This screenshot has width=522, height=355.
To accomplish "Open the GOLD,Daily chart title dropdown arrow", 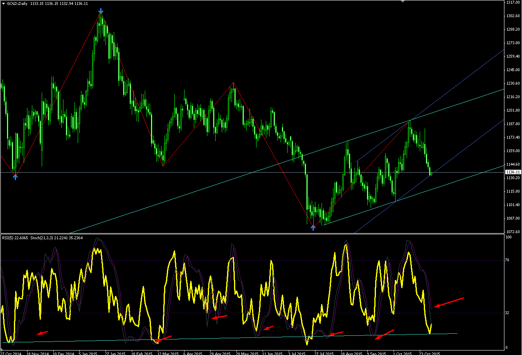I will tap(3, 3).
